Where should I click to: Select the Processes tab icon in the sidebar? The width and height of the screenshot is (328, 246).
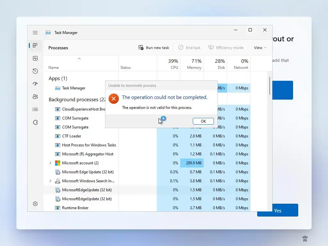click(35, 45)
